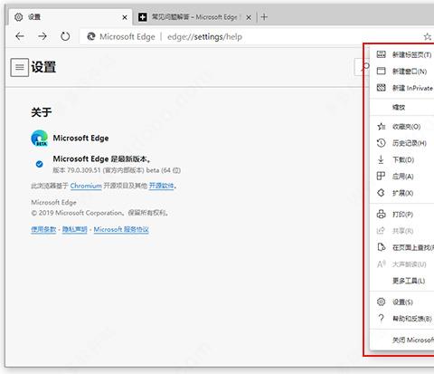Screen dimensions: 434x374
Task: Reload the page with refresh icon
Action: point(65,36)
